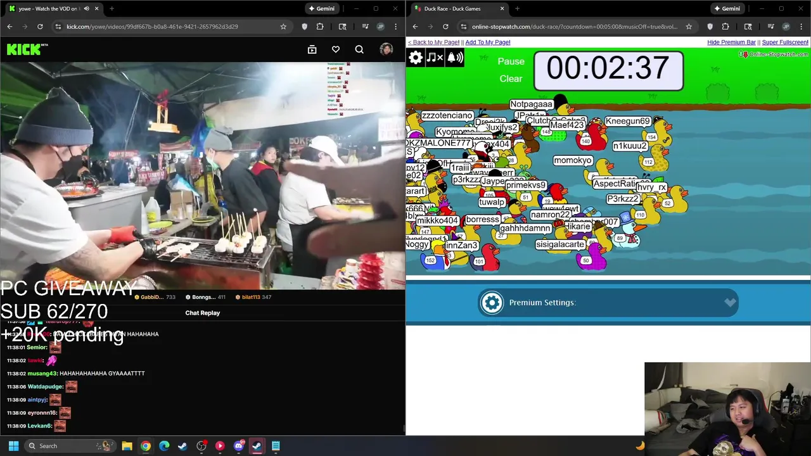Open media control icon in Duck Race window
811x456 pixels.
tap(771, 27)
